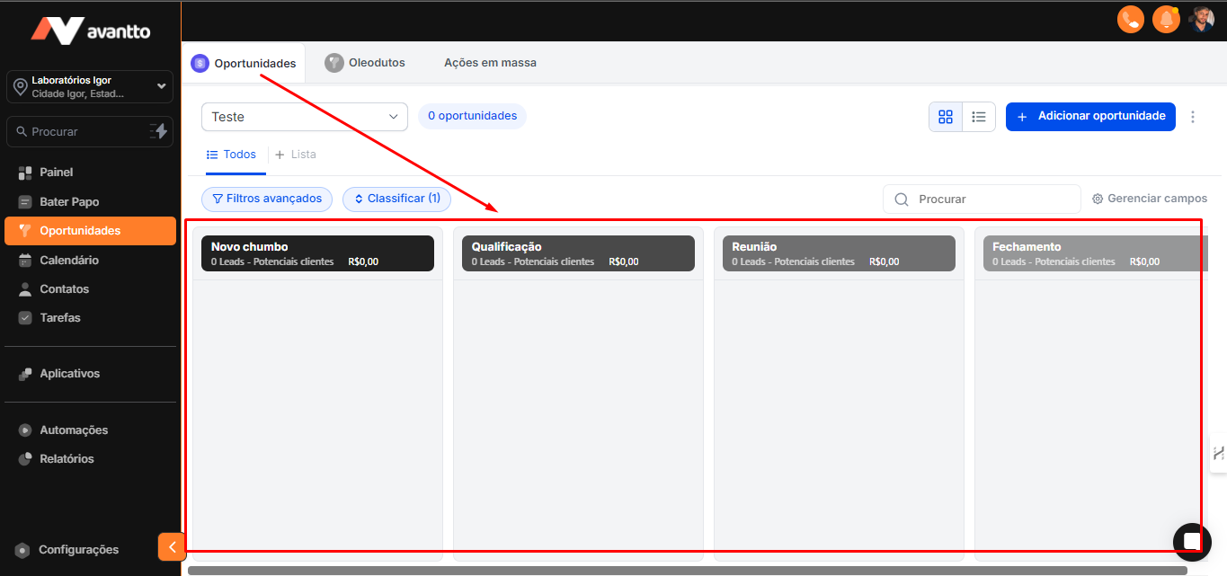Collapse the sidebar with the orange arrow
This screenshot has height=576, width=1227.
pyautogui.click(x=172, y=546)
